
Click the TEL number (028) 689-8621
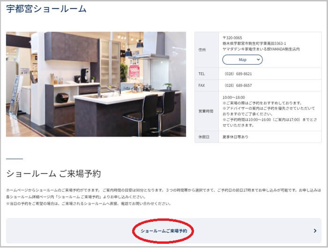click(239, 74)
